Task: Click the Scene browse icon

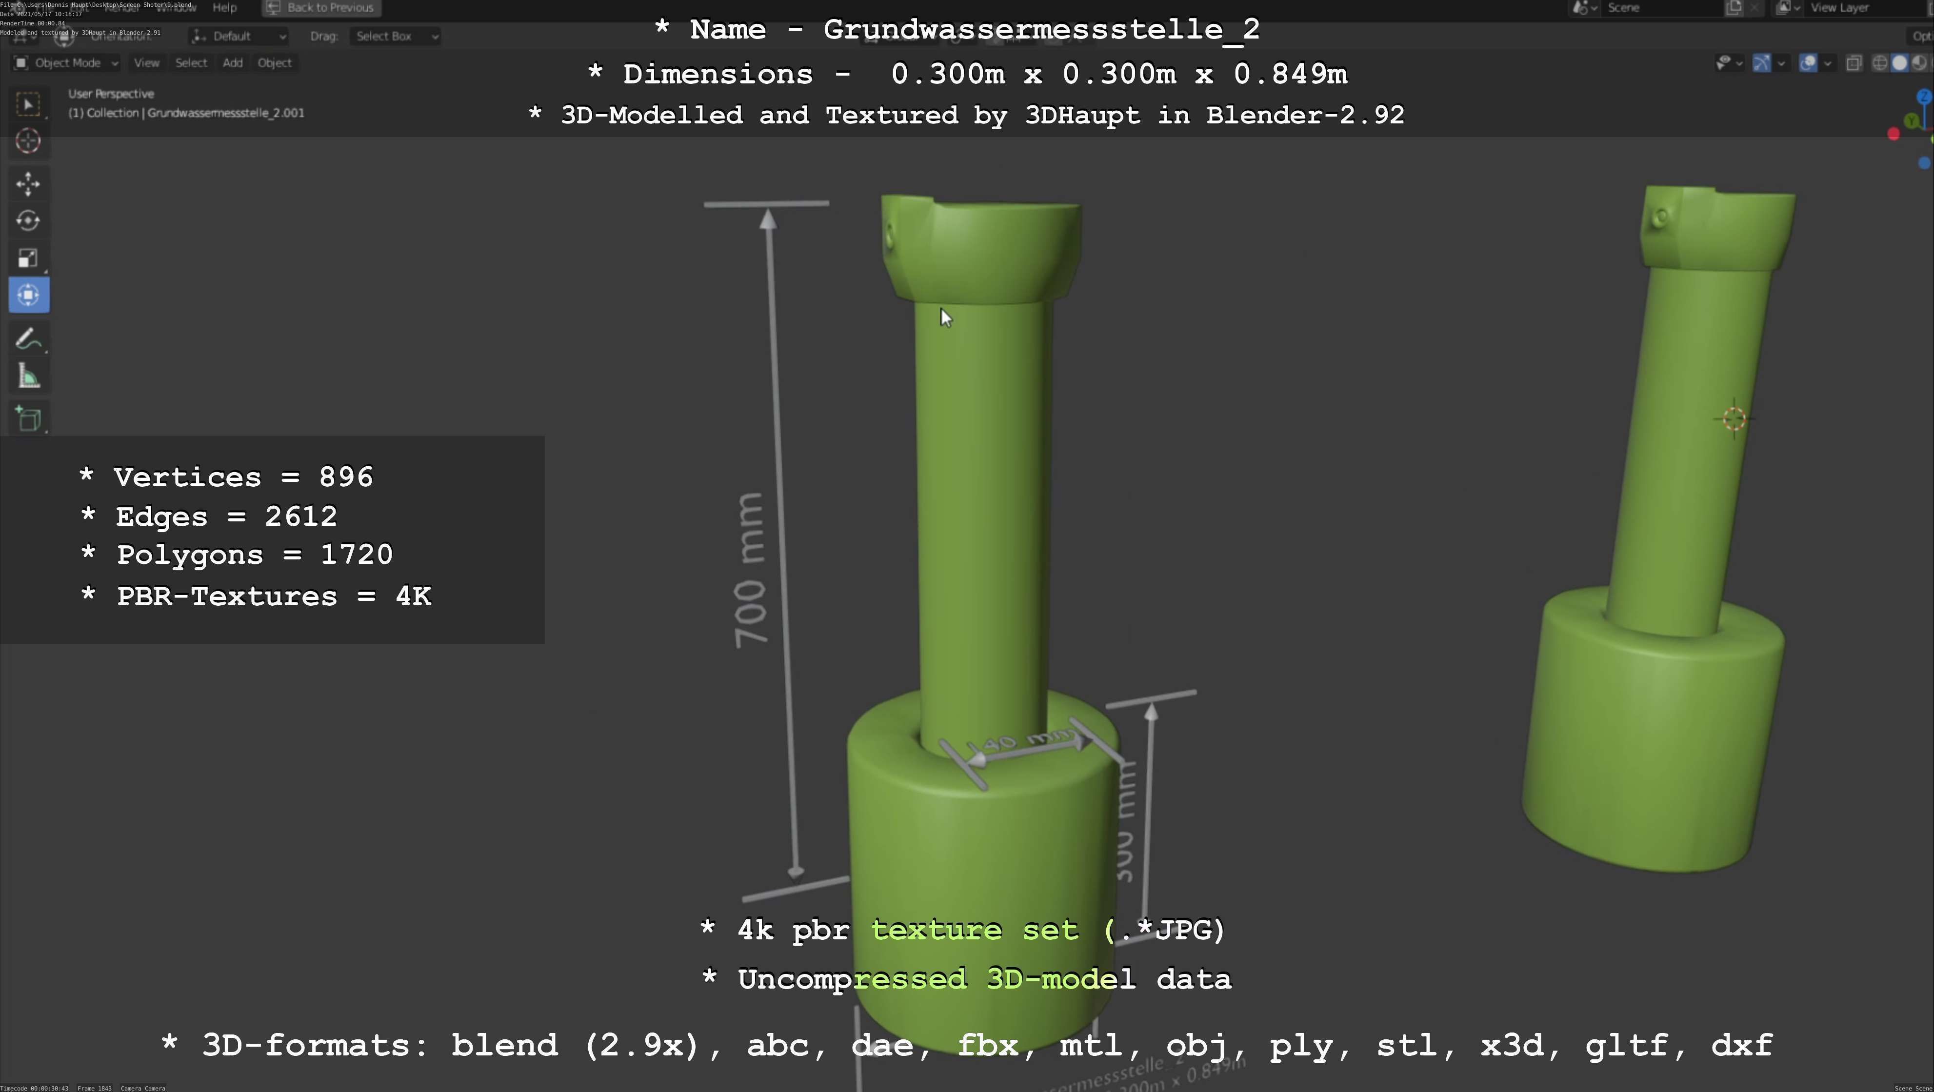Action: pos(1584,7)
